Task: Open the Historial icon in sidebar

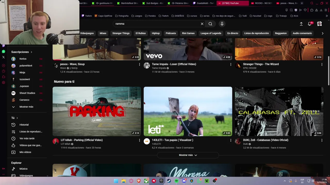Action: coord(13,125)
